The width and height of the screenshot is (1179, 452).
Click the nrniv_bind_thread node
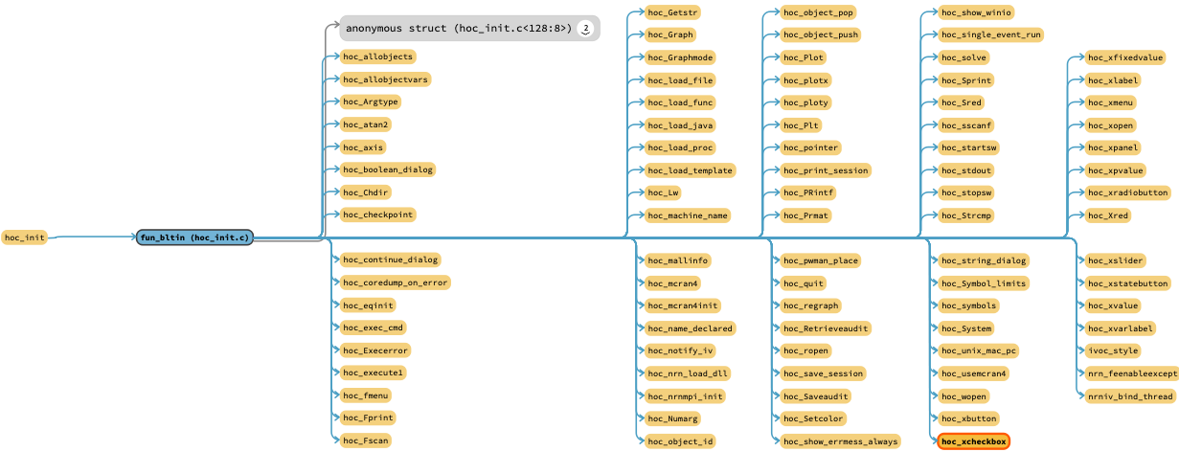[x=1129, y=396]
